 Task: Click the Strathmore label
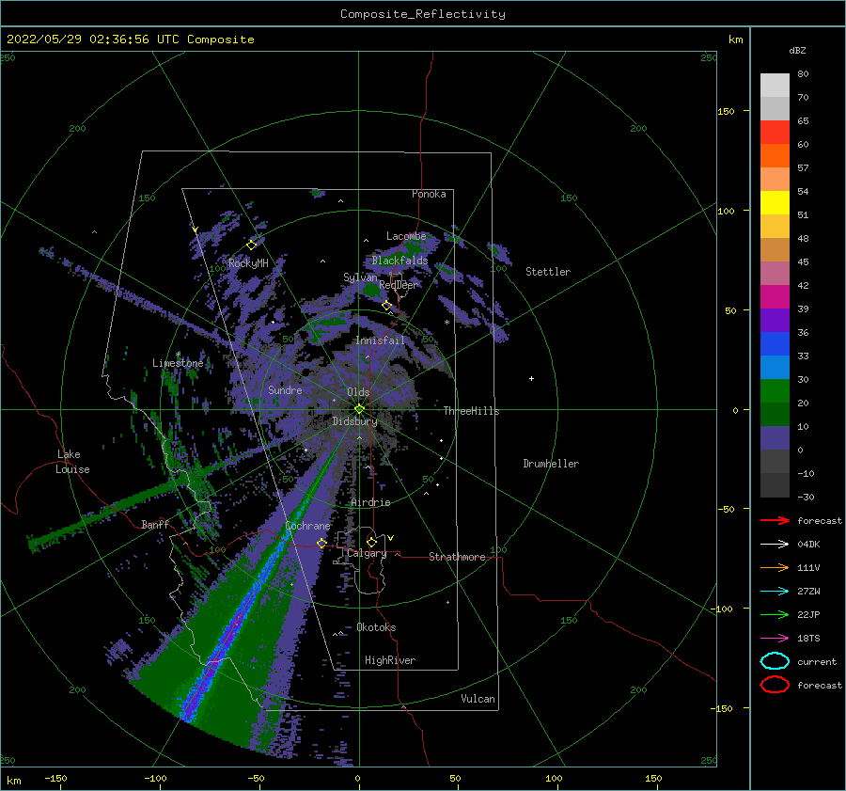pyautogui.click(x=457, y=557)
